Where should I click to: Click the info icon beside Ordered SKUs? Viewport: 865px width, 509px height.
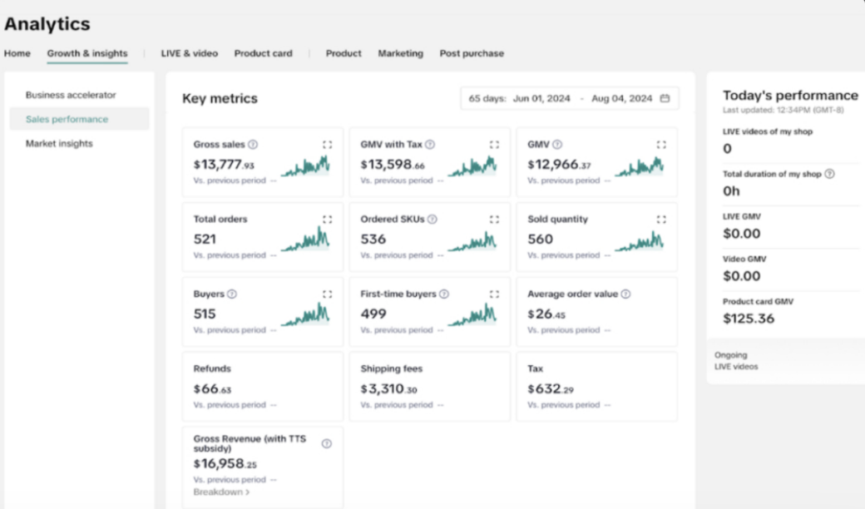coord(432,220)
